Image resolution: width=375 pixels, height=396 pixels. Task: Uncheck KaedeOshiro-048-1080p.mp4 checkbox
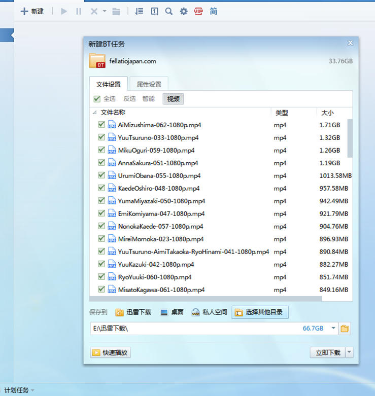(101, 188)
